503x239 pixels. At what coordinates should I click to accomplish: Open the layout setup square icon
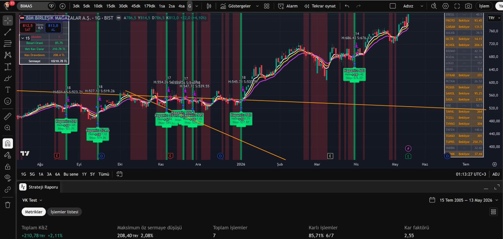tap(392, 6)
